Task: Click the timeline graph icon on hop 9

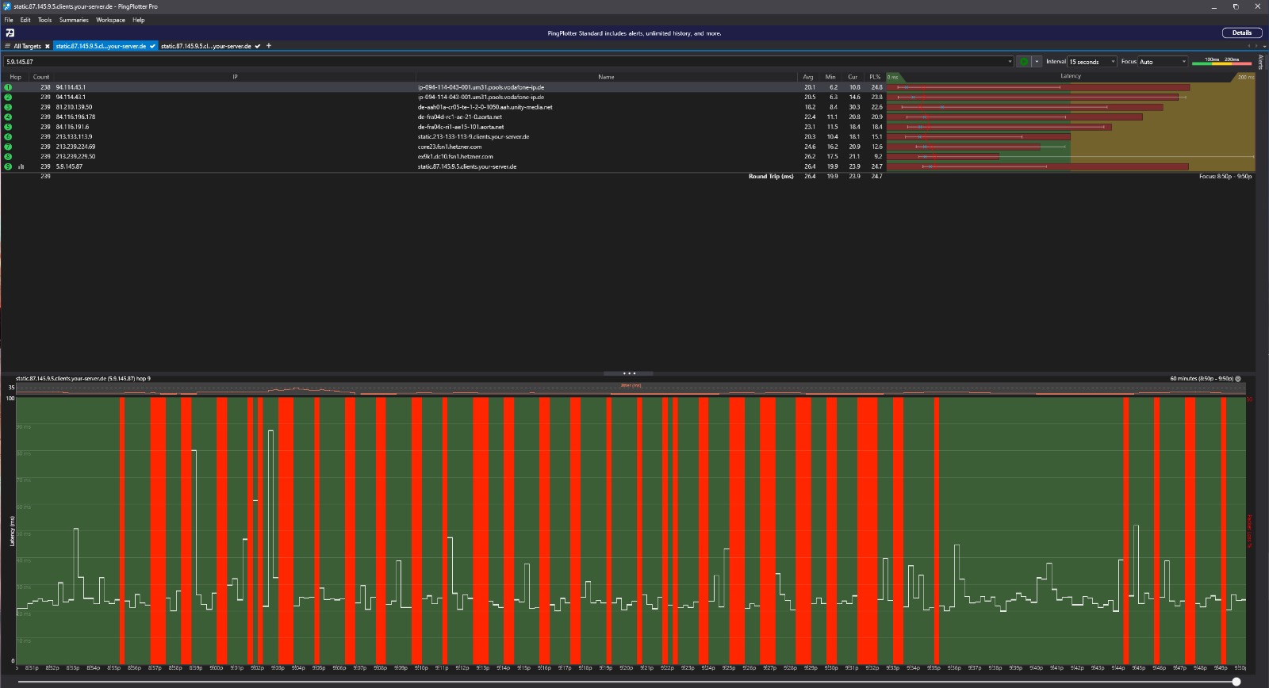Action: tap(21, 166)
